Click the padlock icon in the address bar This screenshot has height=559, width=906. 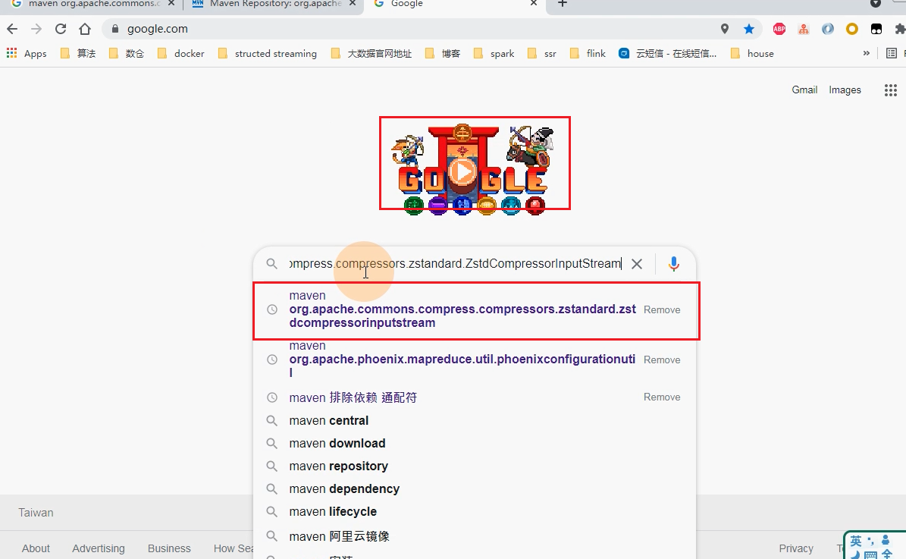[115, 29]
